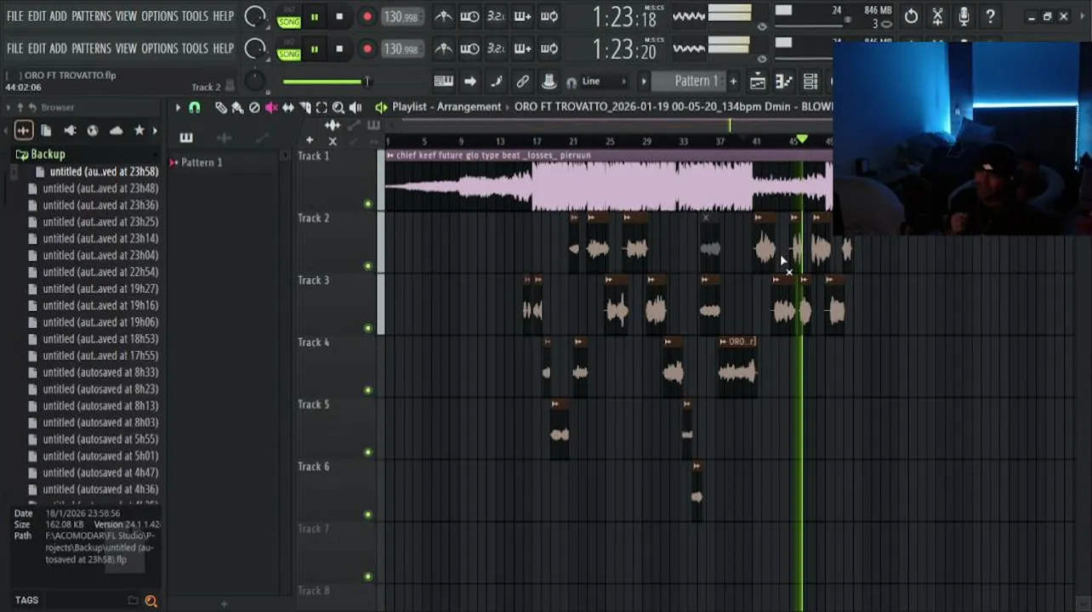The width and height of the screenshot is (1092, 612).
Task: Open the cloud tab icon in Browser
Action: click(x=116, y=130)
